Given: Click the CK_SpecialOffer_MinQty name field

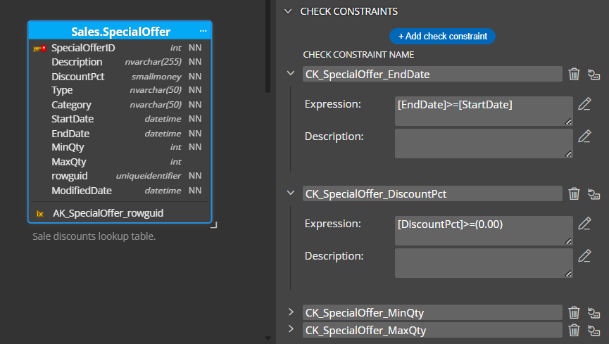Looking at the screenshot, I should 432,312.
